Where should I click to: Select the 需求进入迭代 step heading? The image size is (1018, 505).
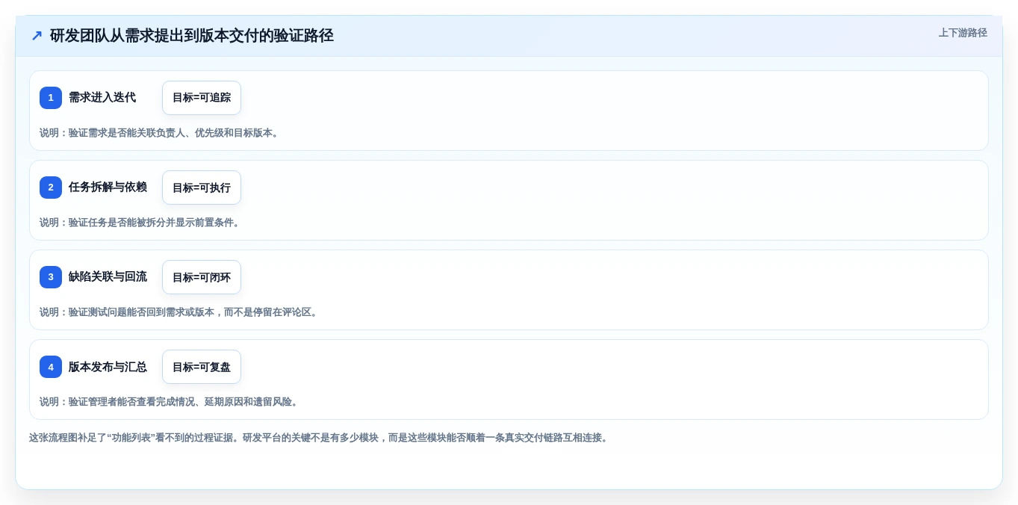[x=102, y=97]
